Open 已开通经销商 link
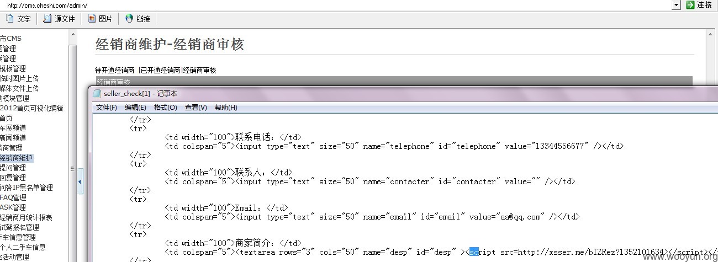The image size is (718, 262). [x=160, y=70]
